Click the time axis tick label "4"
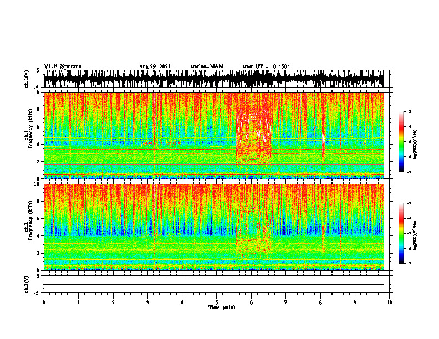 coord(182,302)
